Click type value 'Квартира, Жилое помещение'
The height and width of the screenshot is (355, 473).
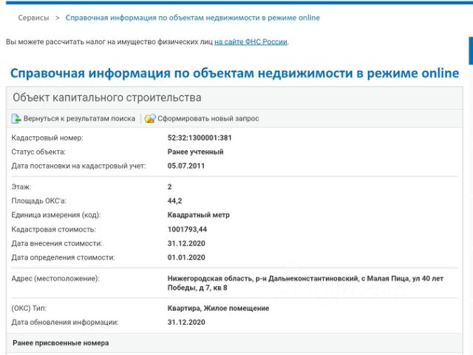click(219, 308)
